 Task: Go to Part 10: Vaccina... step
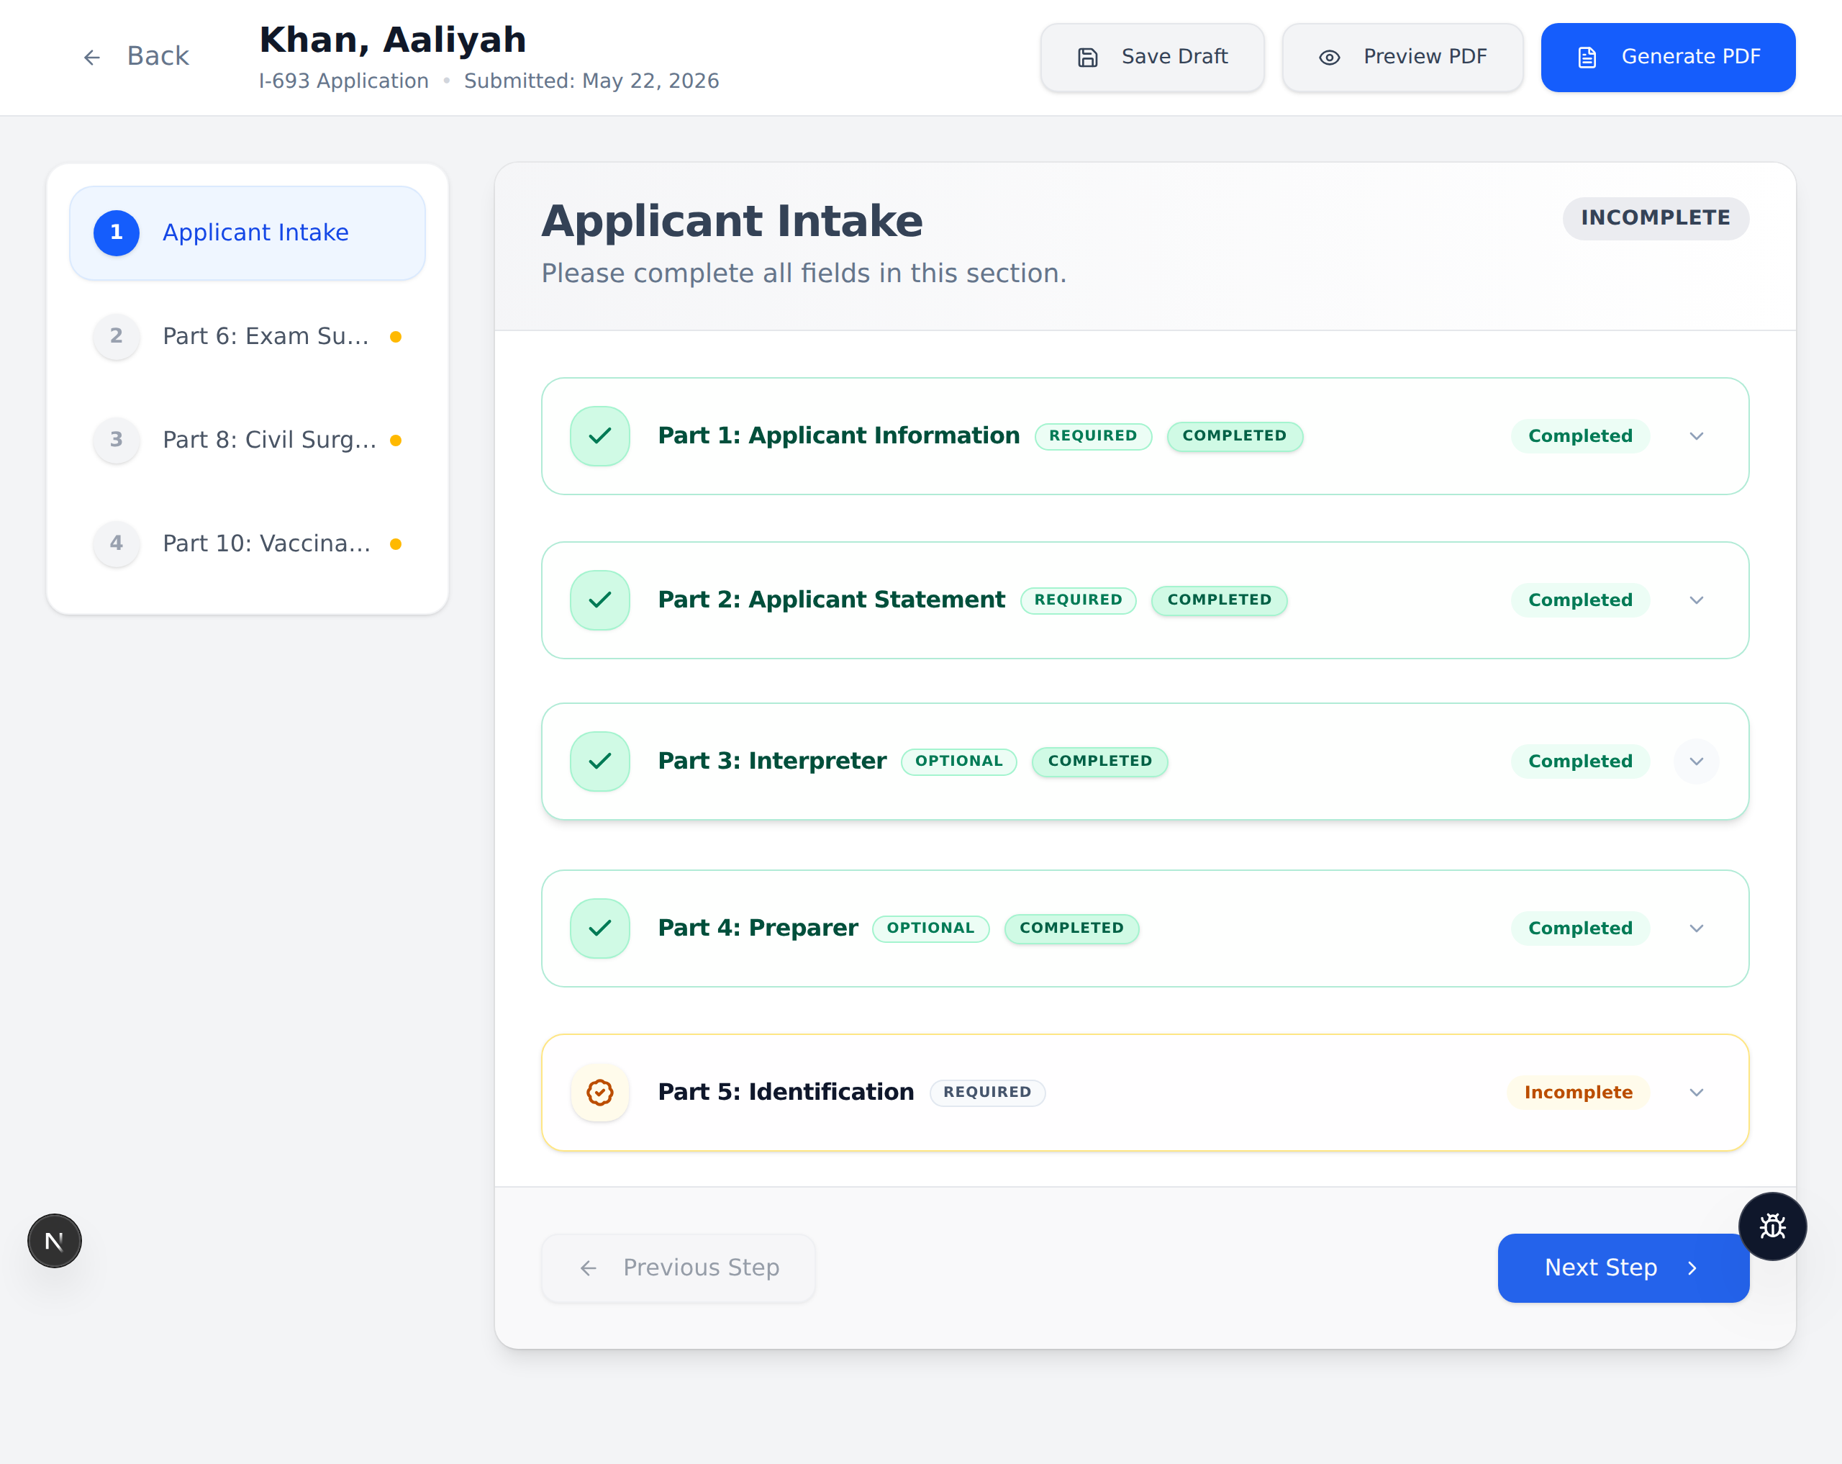pyautogui.click(x=247, y=543)
